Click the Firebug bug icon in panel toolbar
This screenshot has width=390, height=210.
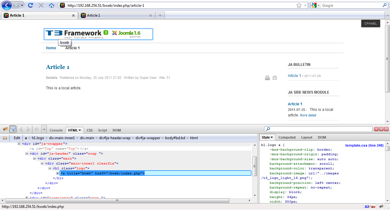(x=5, y=129)
